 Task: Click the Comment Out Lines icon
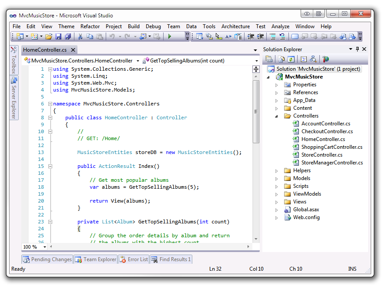(273, 36)
